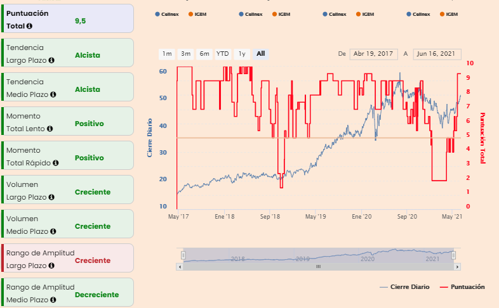Toggle second Cellnex legend item
Image resolution: width=499 pixels, height=308 pixels.
click(x=251, y=15)
